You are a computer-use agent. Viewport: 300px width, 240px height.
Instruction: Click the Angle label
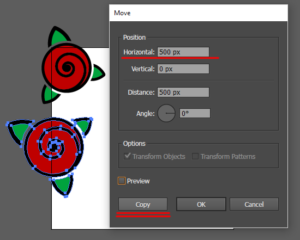tap(146, 114)
